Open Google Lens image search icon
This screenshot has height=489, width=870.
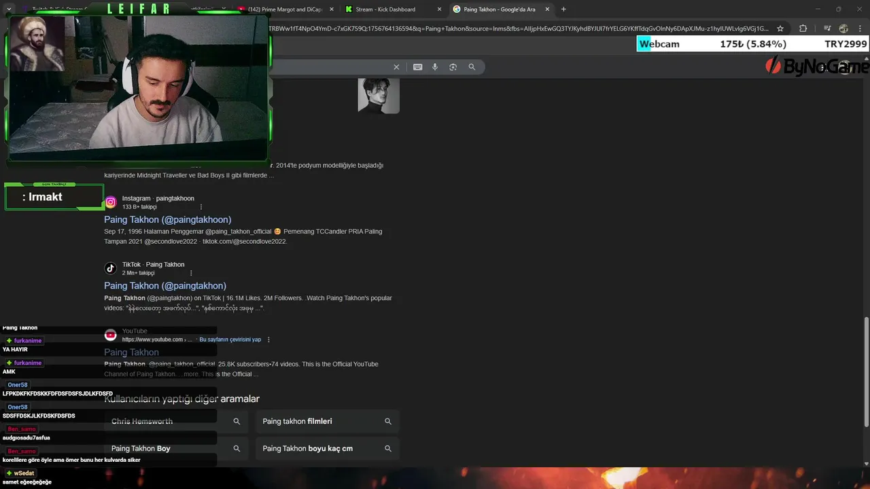pos(453,67)
